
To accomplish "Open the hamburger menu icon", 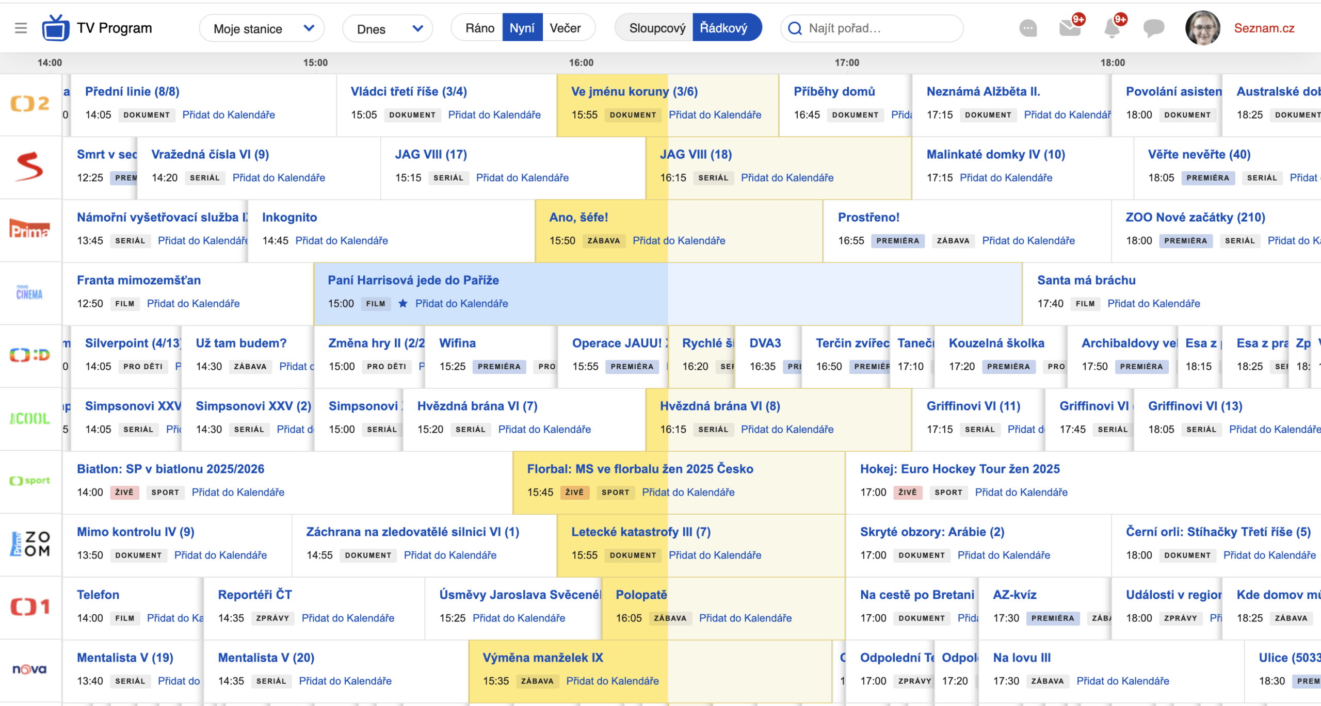I will point(21,28).
